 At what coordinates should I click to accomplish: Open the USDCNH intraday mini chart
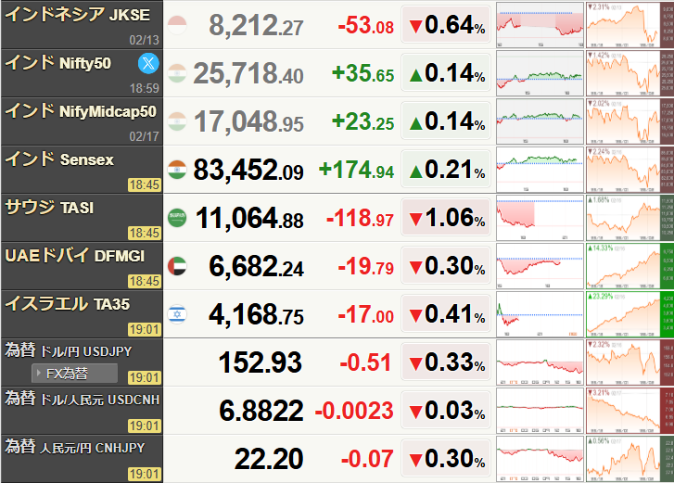tap(540, 411)
